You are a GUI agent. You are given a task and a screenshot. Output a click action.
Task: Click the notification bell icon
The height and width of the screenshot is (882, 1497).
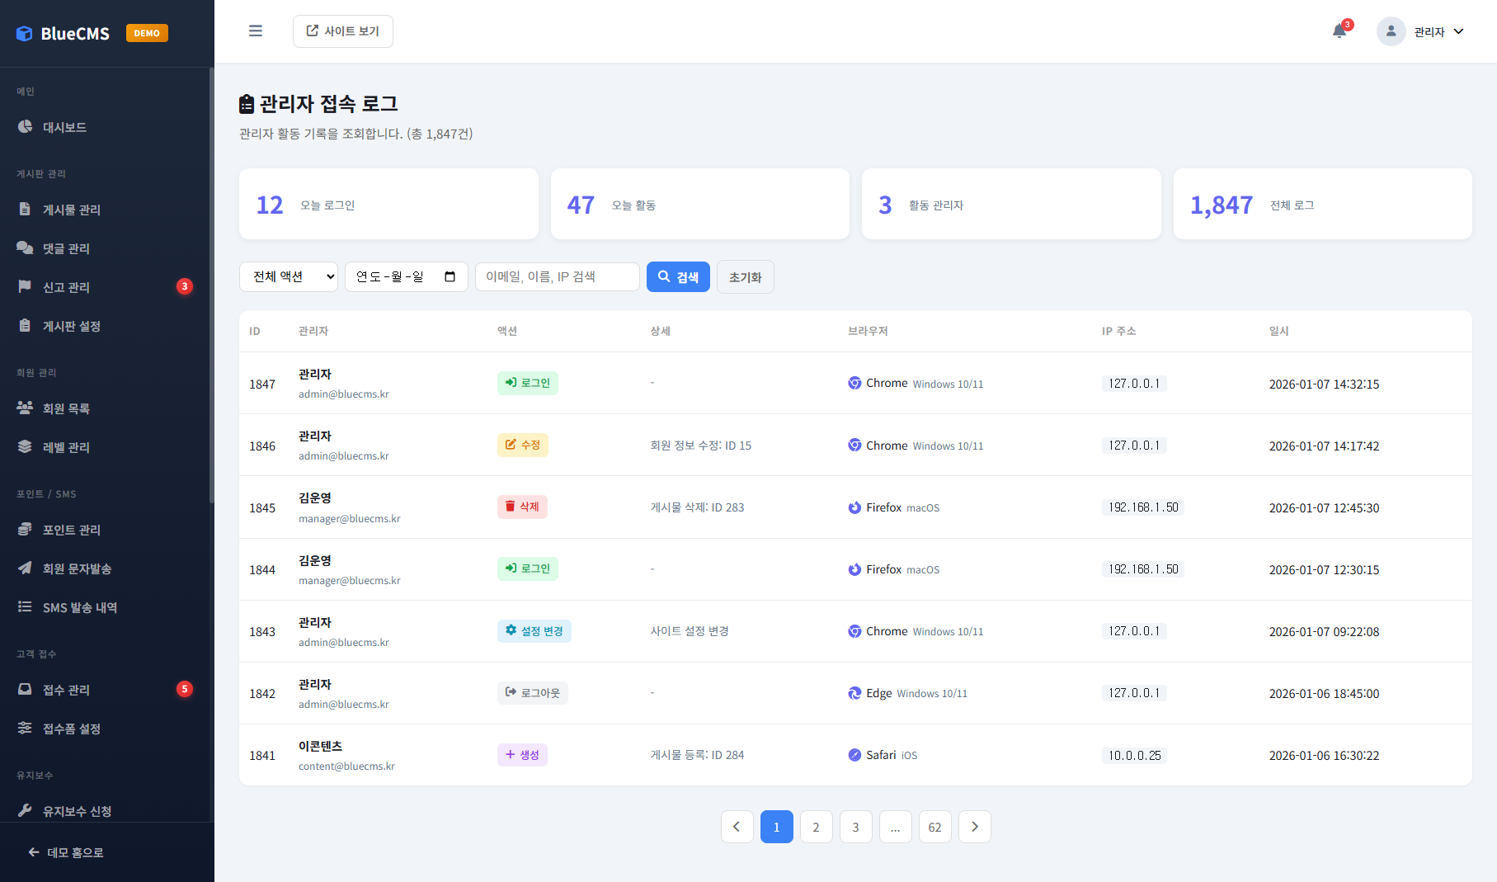(x=1339, y=31)
